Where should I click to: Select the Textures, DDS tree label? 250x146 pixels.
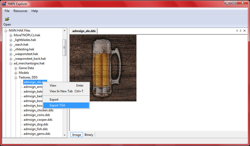pos(28,77)
